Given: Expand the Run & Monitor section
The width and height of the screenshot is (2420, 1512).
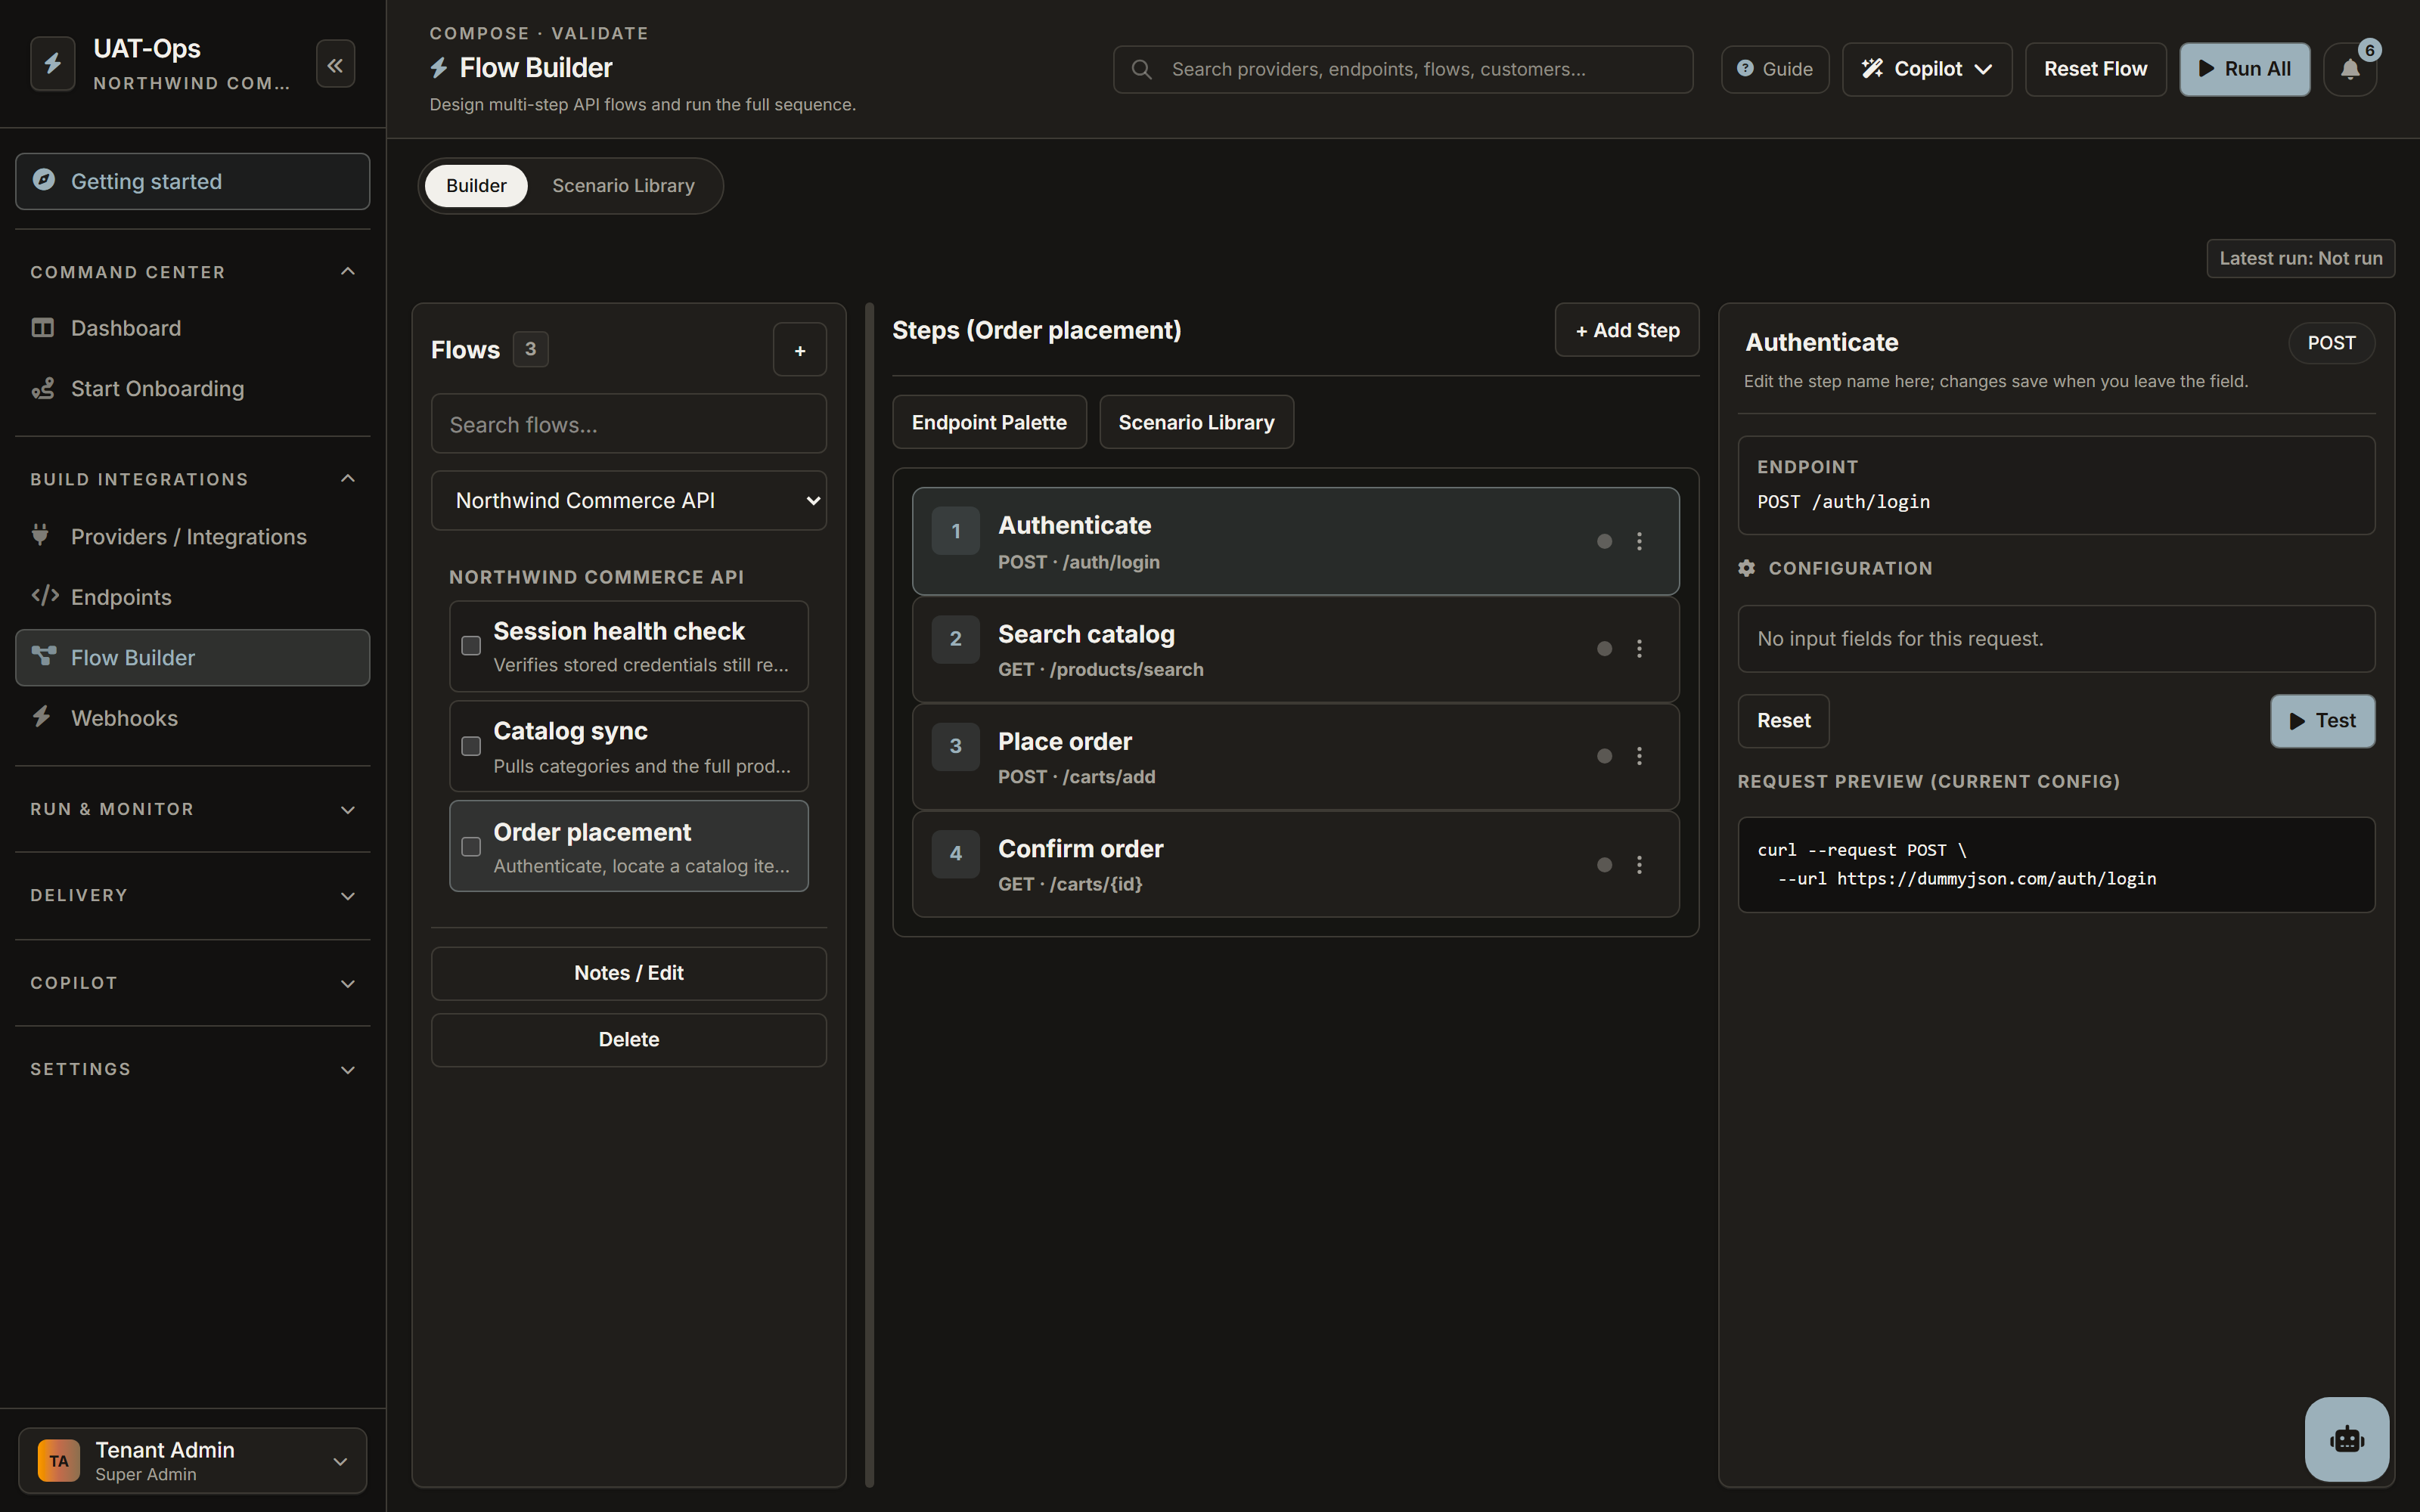Looking at the screenshot, I should 193,809.
